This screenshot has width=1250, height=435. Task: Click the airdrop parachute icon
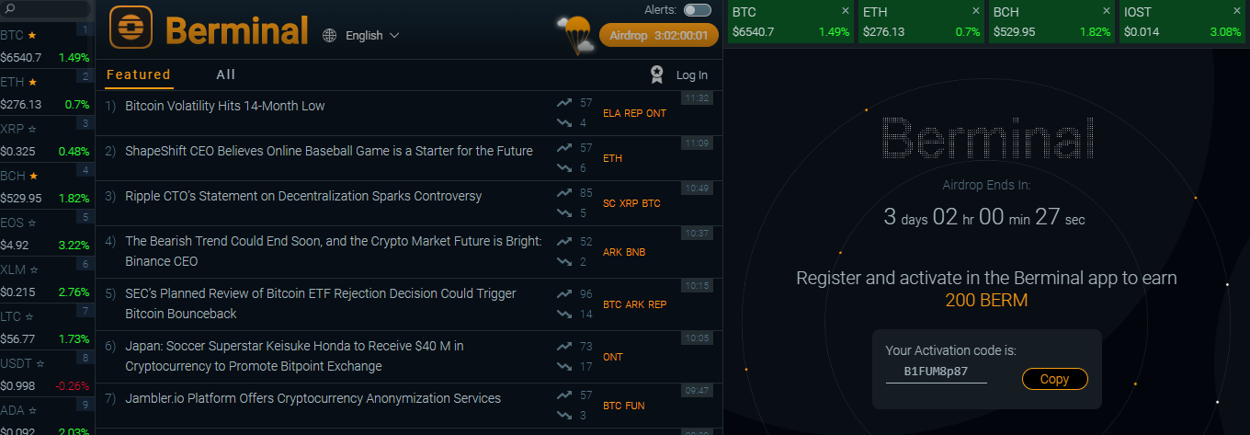[x=576, y=36]
